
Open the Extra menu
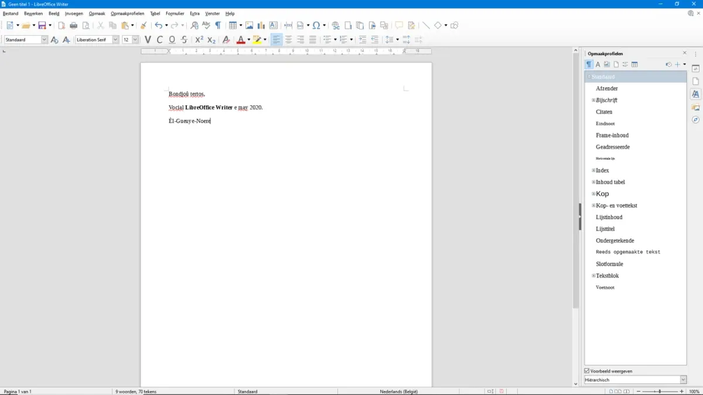pos(194,13)
